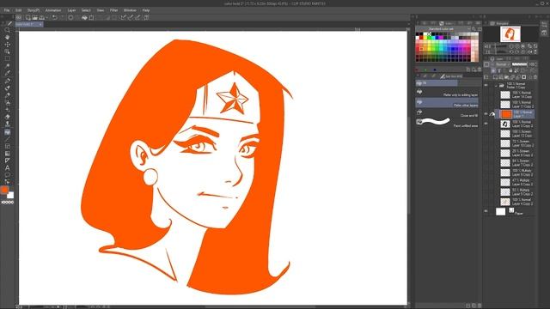This screenshot has height=309, width=550.
Task: Select the Move (hand) tool
Action: (7, 37)
